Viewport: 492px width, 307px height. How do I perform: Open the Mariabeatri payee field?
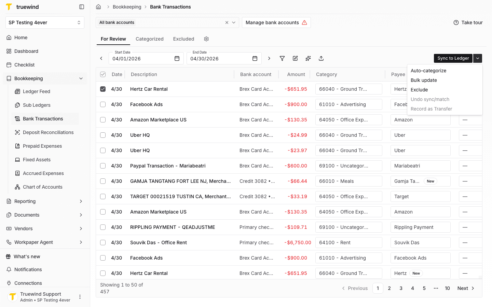(x=421, y=166)
